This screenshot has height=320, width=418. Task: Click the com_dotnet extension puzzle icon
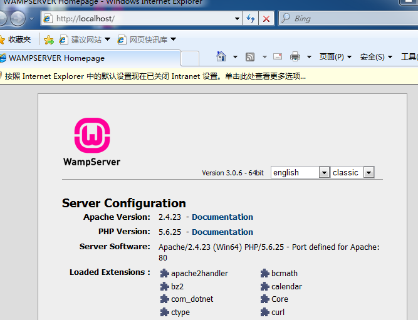coord(164,299)
